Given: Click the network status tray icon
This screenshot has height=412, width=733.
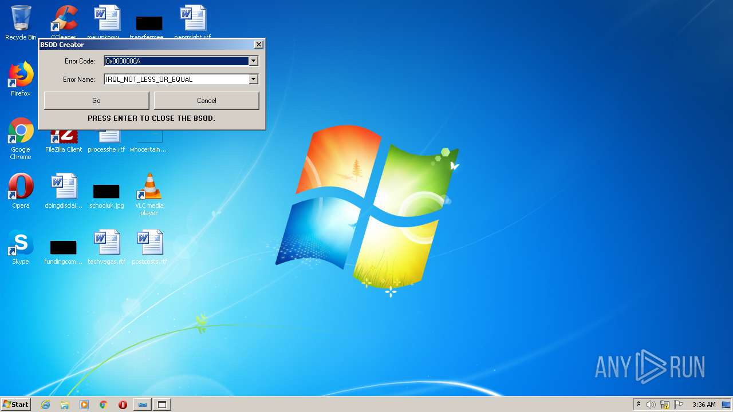Looking at the screenshot, I should click(665, 405).
